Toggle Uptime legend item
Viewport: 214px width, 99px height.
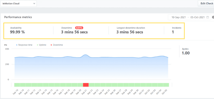point(41,45)
